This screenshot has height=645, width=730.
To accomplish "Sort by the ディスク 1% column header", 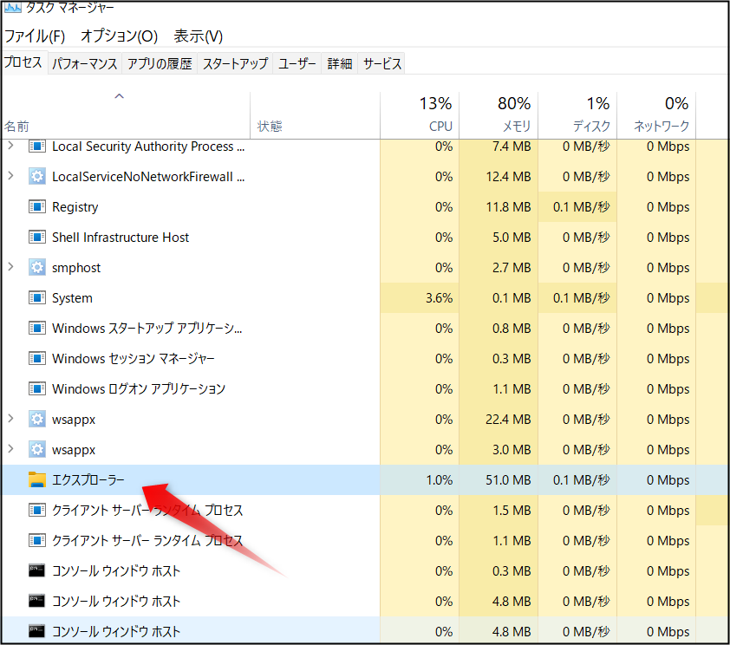I will [577, 115].
